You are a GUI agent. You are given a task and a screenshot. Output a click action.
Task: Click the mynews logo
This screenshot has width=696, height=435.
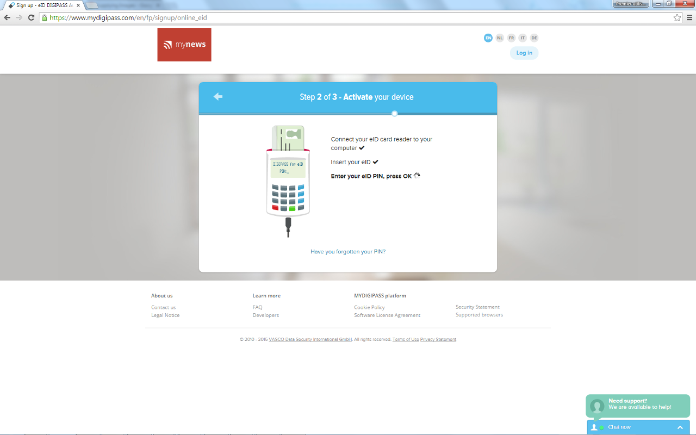tap(184, 45)
